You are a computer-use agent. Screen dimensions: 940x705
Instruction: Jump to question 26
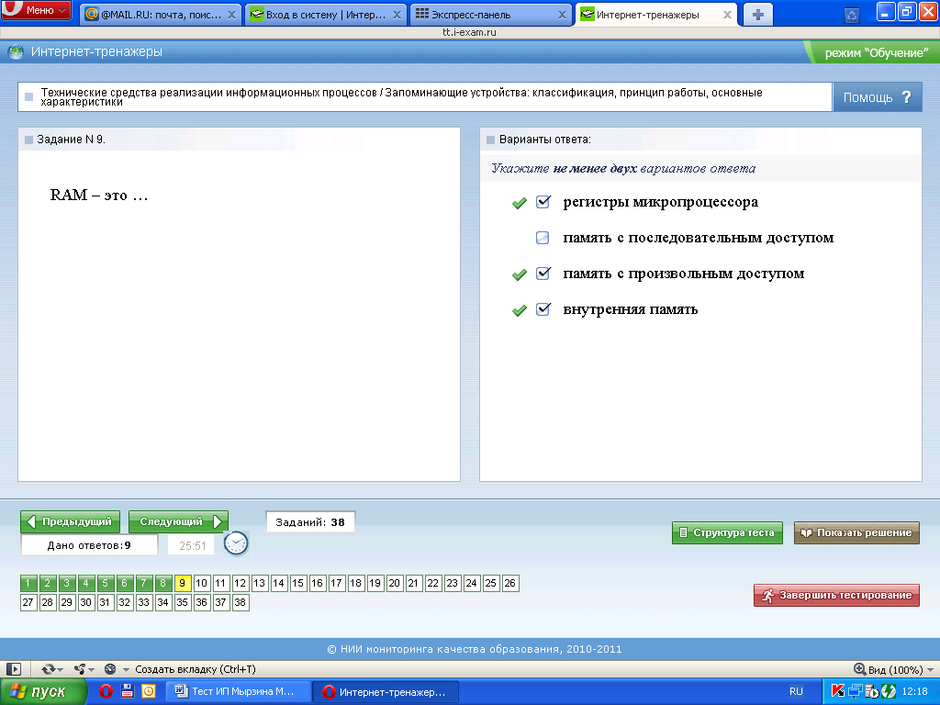pos(510,583)
